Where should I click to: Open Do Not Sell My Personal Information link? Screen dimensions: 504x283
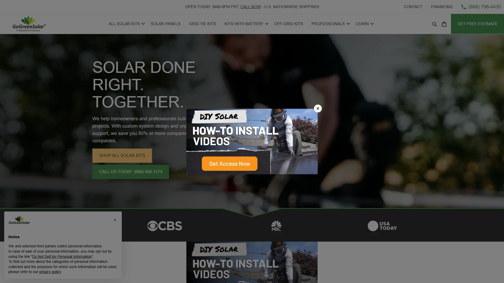(62, 257)
